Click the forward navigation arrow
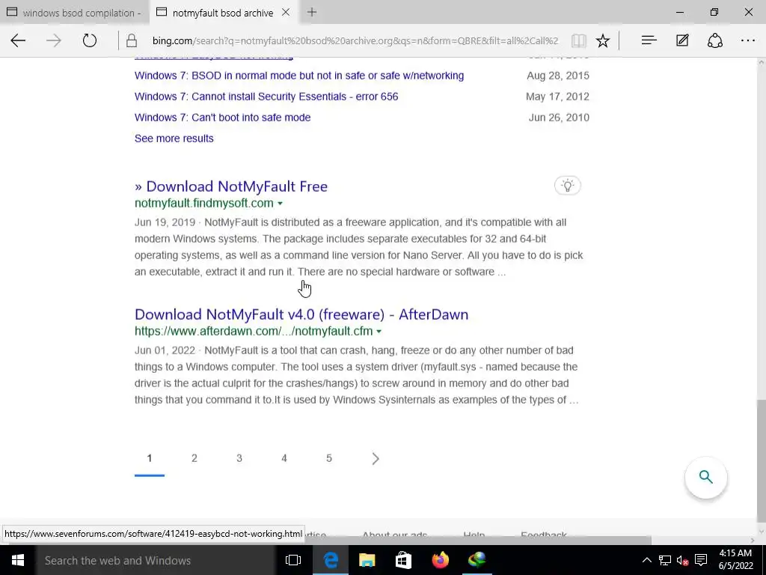Image resolution: width=766 pixels, height=575 pixels. [54, 40]
